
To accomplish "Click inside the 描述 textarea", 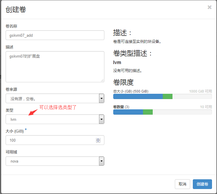I will point(55,66).
